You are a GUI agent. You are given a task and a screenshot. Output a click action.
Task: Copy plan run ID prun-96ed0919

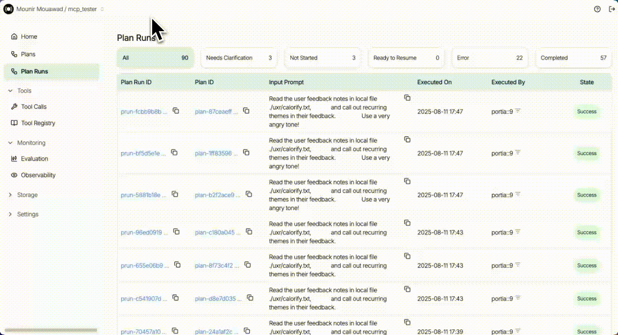(x=176, y=231)
